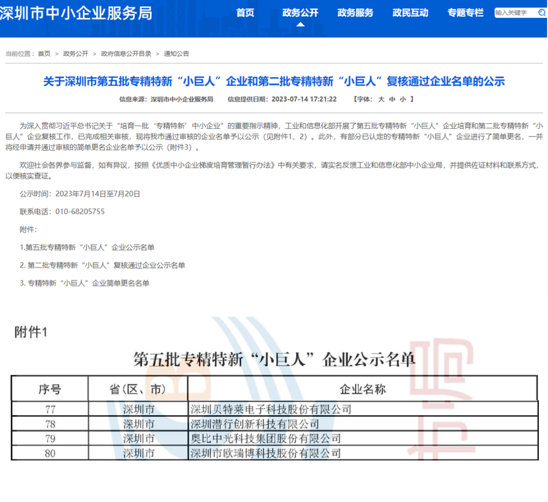Select 政务公开 in the top navigation

300,13
